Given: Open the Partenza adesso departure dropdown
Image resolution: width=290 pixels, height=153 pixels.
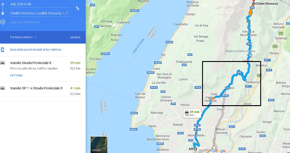Looking at the screenshot, I should pos(24,37).
